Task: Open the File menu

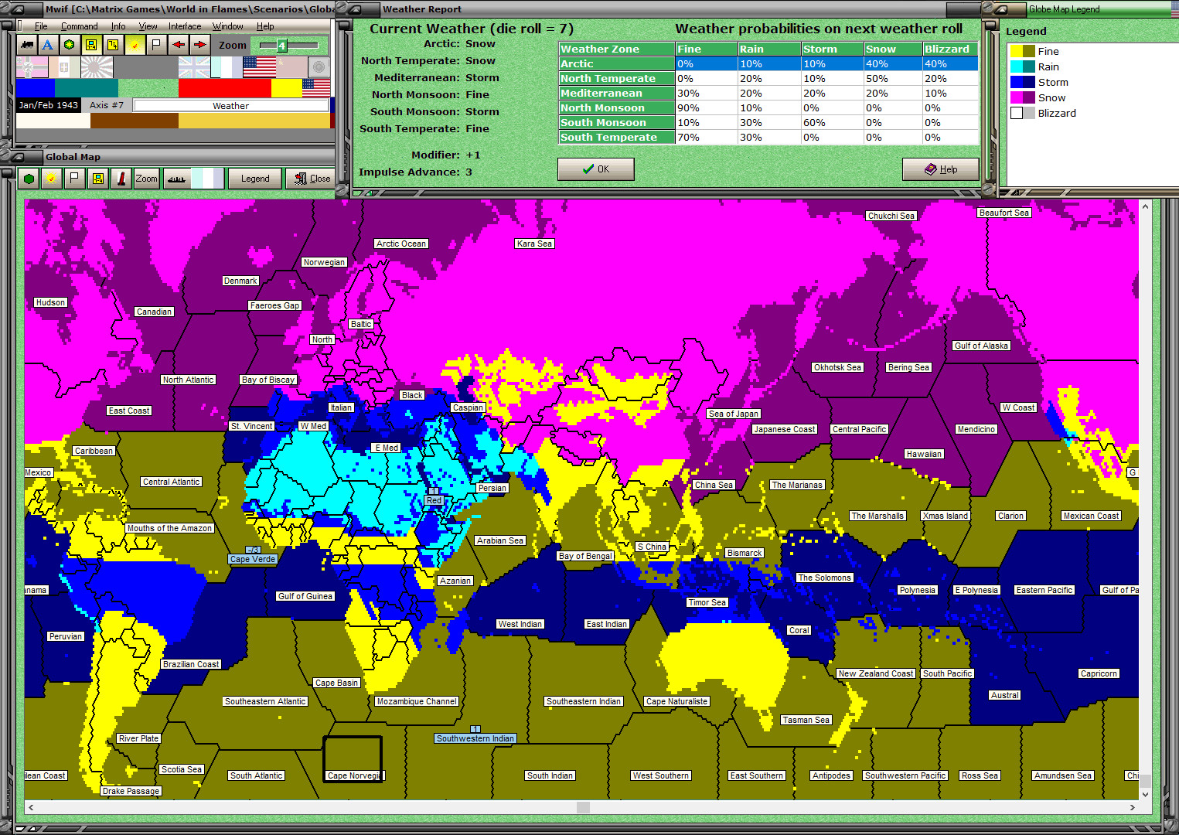Action: 41,26
